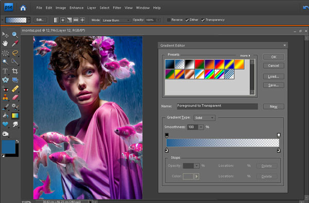Uncheck the Dither checkbox
Image resolution: width=309 pixels, height=203 pixels.
pyautogui.click(x=187, y=20)
